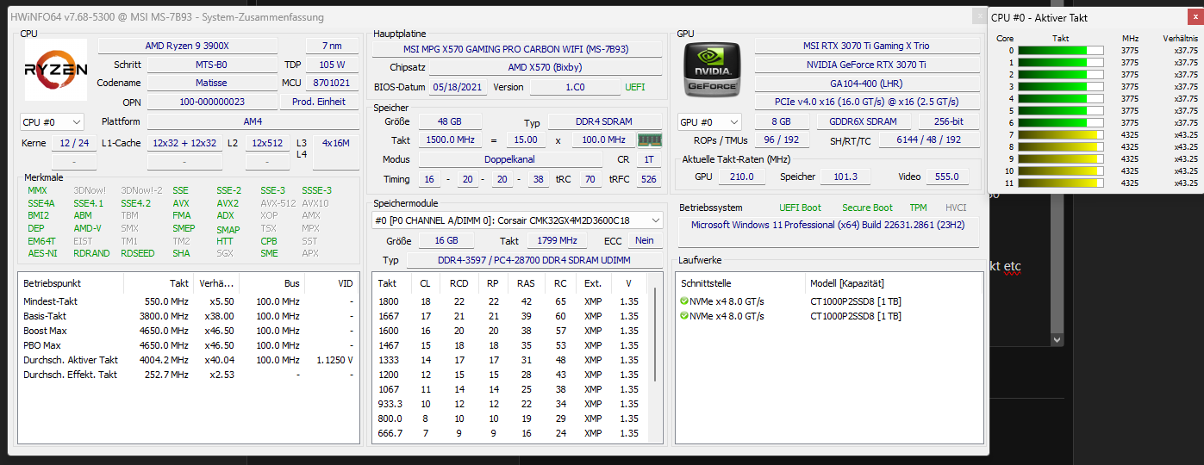The height and width of the screenshot is (465, 1204).
Task: Click the PCIe v4.0 x16 link info field
Action: tap(867, 102)
